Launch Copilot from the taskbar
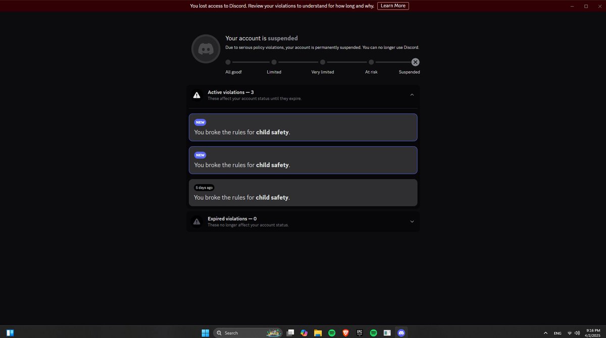The height and width of the screenshot is (338, 606). click(x=304, y=333)
